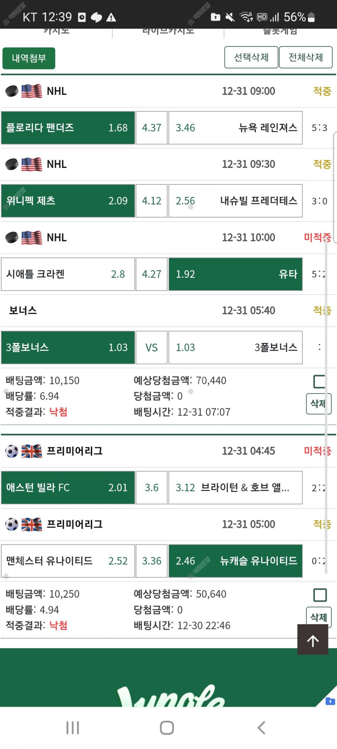Delete the 10,250 bet with 삭제 button
Viewport: 337px width, 749px height.
(x=318, y=617)
